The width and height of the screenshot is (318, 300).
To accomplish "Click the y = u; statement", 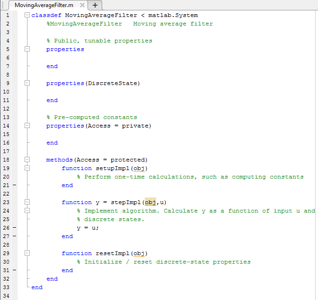I will point(88,228).
